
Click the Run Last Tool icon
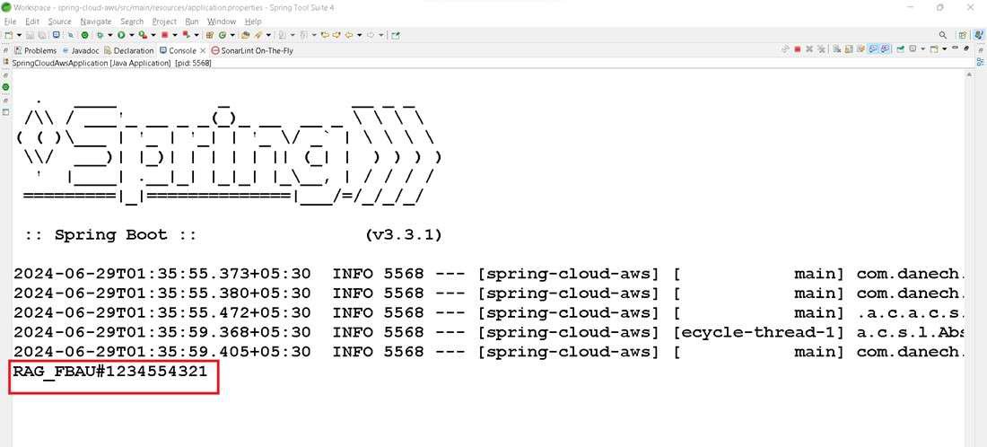coord(144,35)
